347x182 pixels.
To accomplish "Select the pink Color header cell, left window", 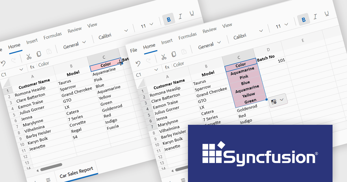I will [106, 65].
